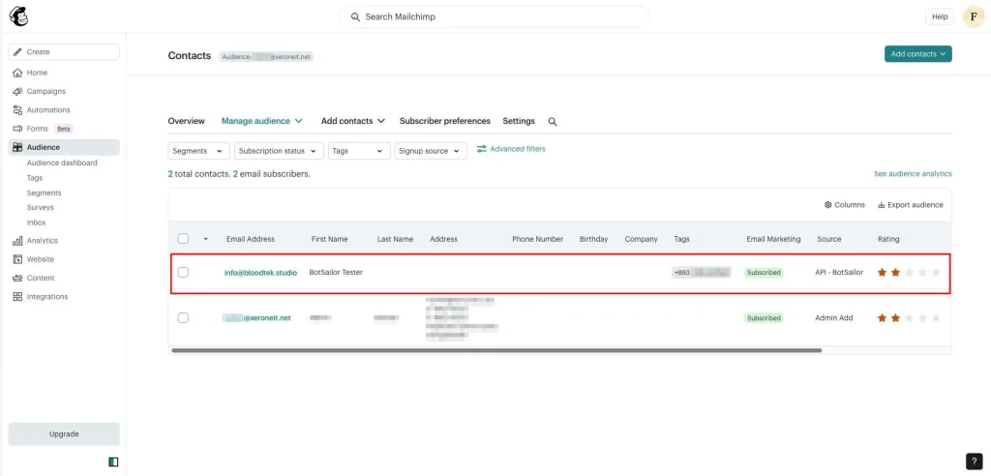
Task: Click the search magnifier in the Search Mailchimp bar
Action: [x=355, y=17]
